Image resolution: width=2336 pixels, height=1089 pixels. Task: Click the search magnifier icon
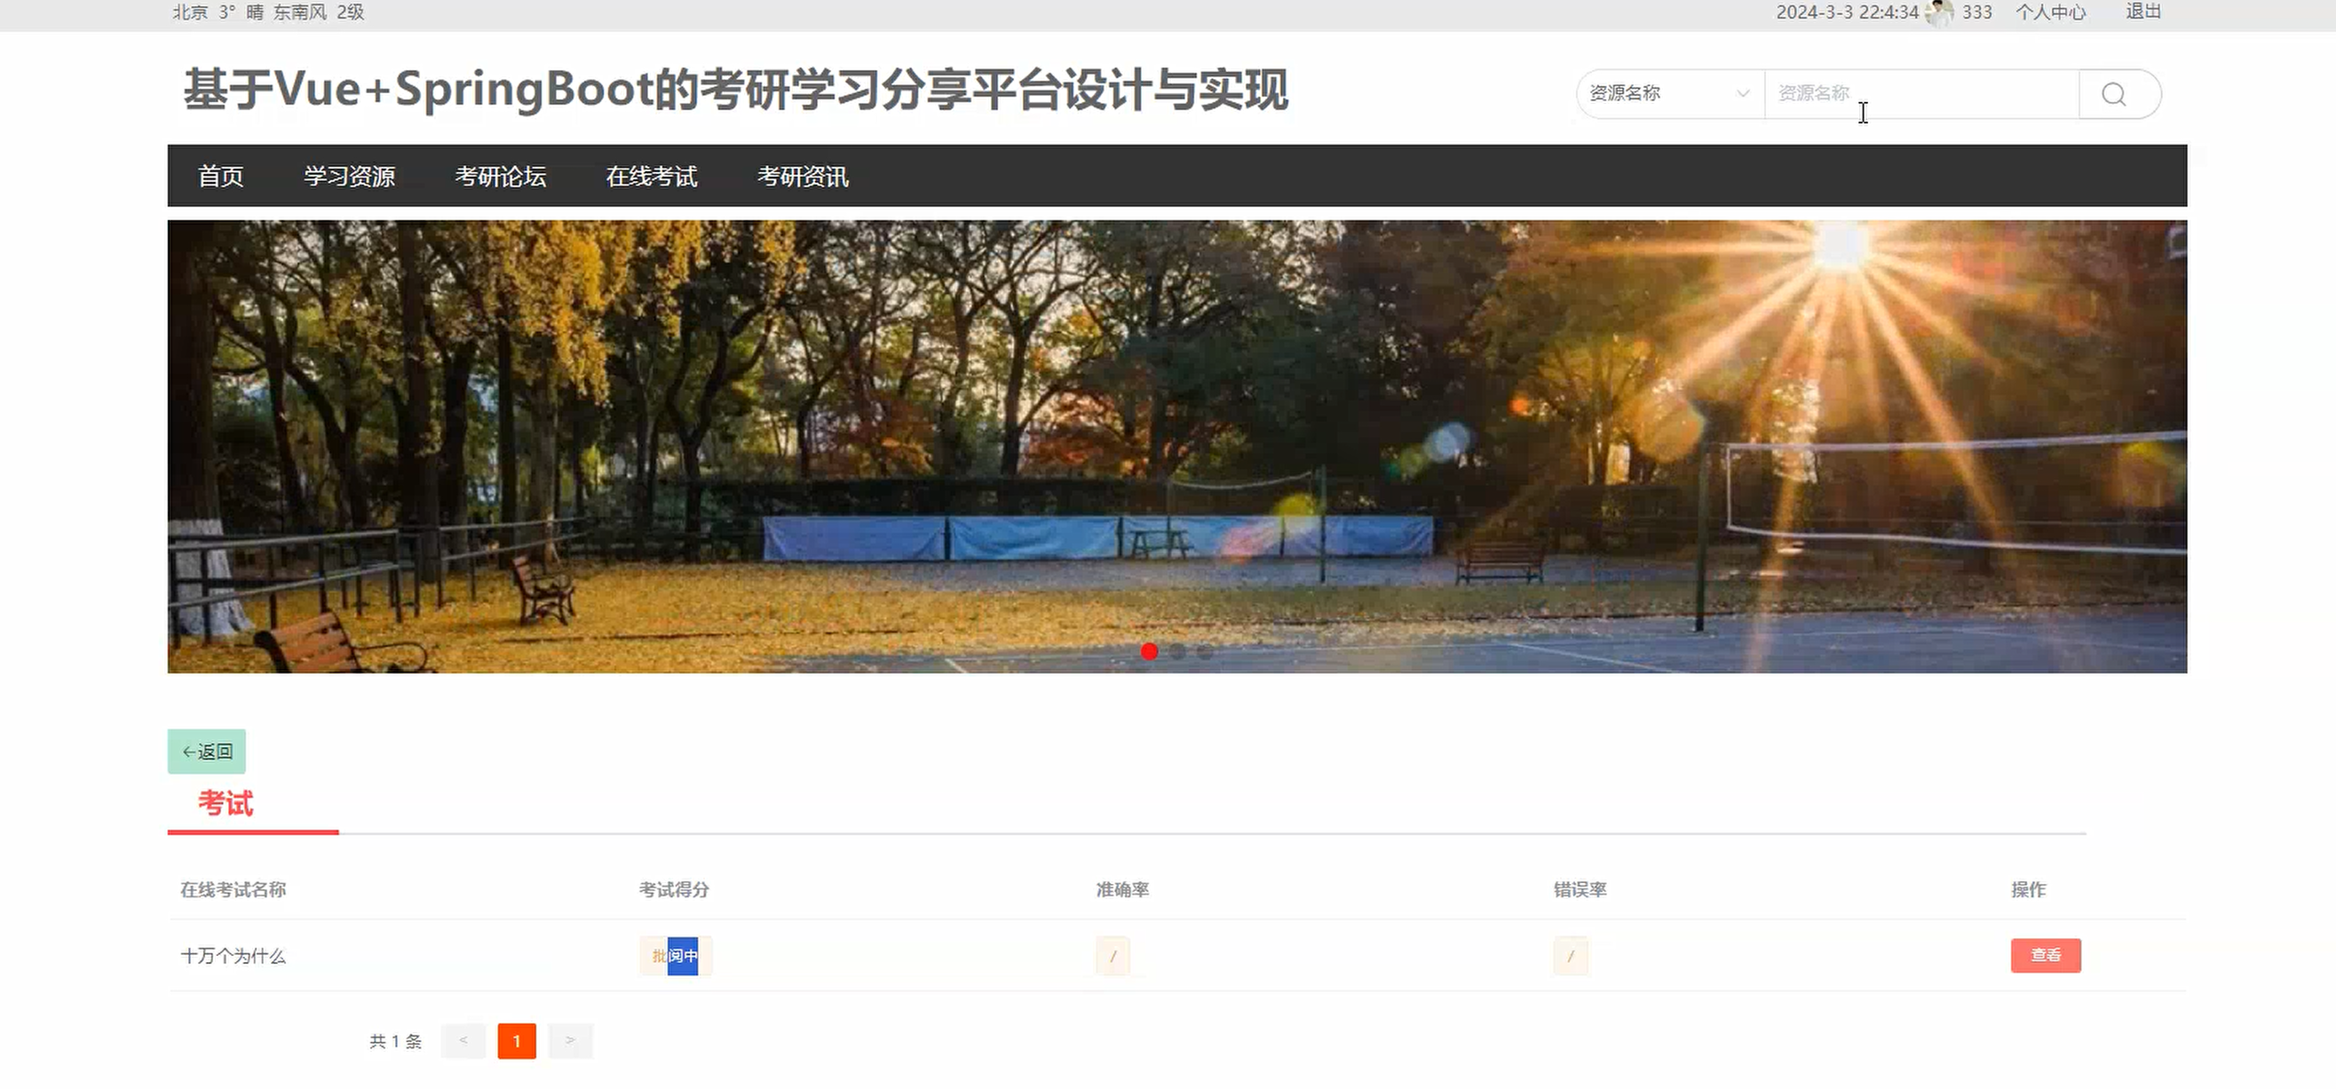2114,94
